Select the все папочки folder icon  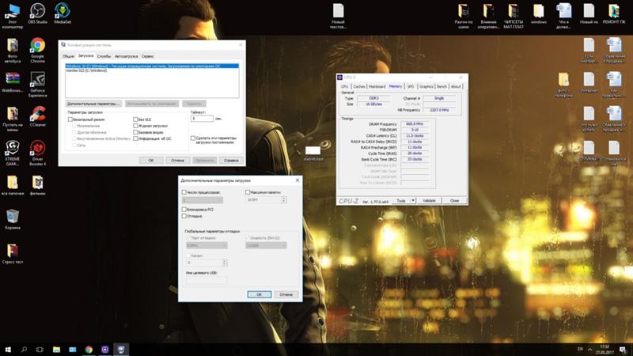pyautogui.click(x=13, y=185)
